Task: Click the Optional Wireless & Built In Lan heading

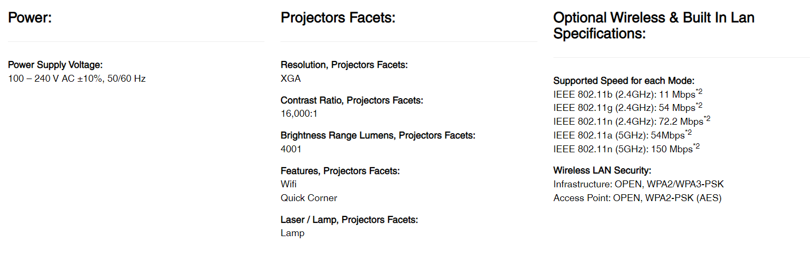Action: pyautogui.click(x=653, y=25)
